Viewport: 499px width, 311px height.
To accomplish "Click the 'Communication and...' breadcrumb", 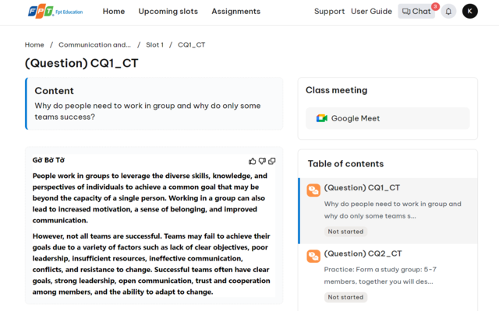I will coord(94,45).
